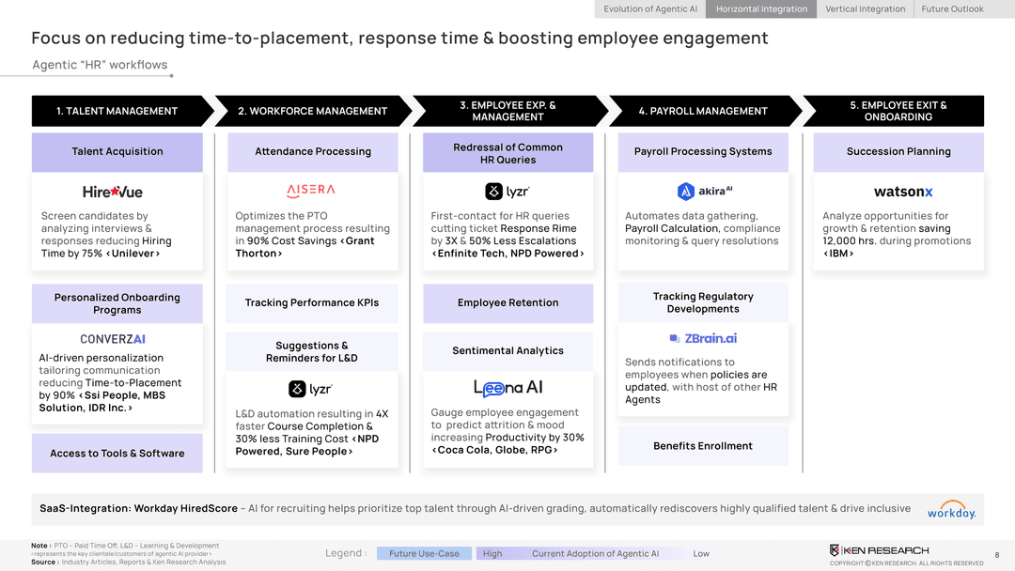
Task: Click the ZBrain.ai logo
Action: [703, 338]
